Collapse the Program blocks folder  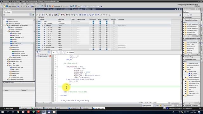[x=7, y=31]
